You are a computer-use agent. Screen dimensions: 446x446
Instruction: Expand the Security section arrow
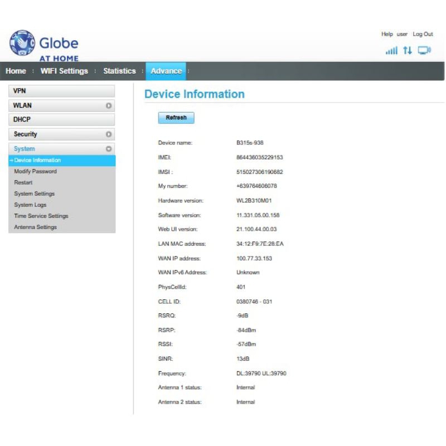[x=109, y=134]
